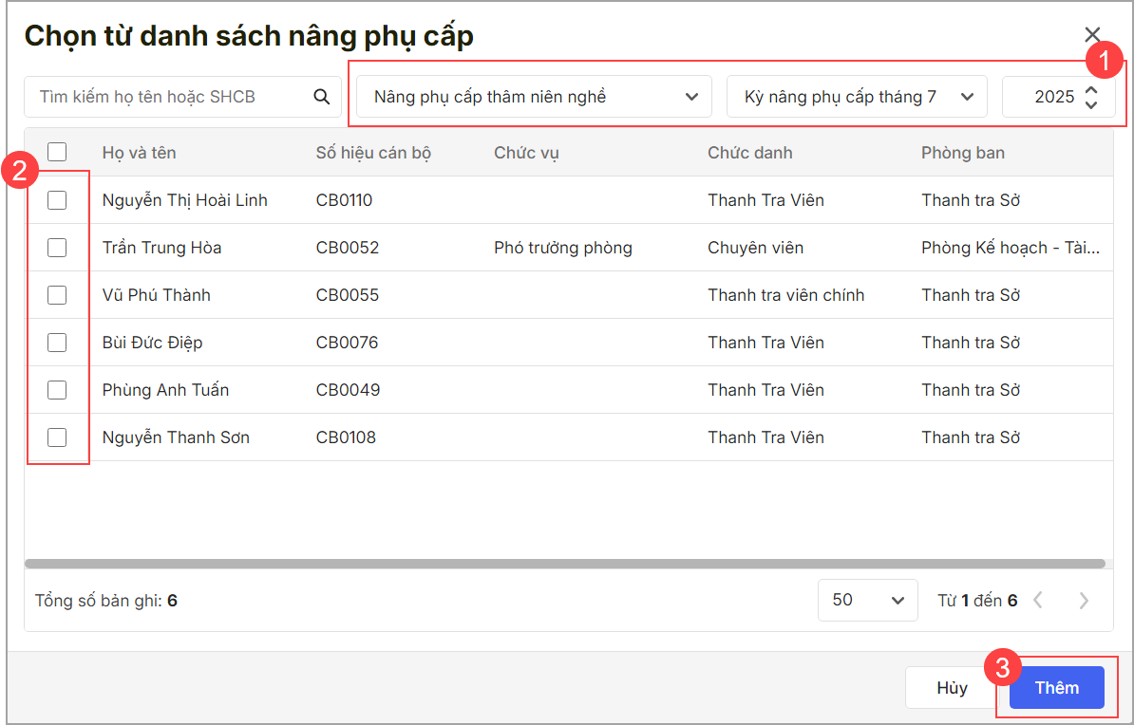The image size is (1134, 725).
Task: Focus the name or SHCB search field
Action: [x=183, y=97]
